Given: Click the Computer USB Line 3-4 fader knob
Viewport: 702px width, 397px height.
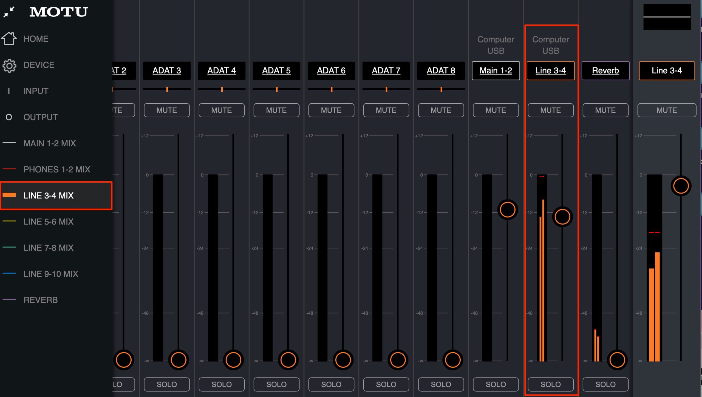Looking at the screenshot, I should click(562, 217).
